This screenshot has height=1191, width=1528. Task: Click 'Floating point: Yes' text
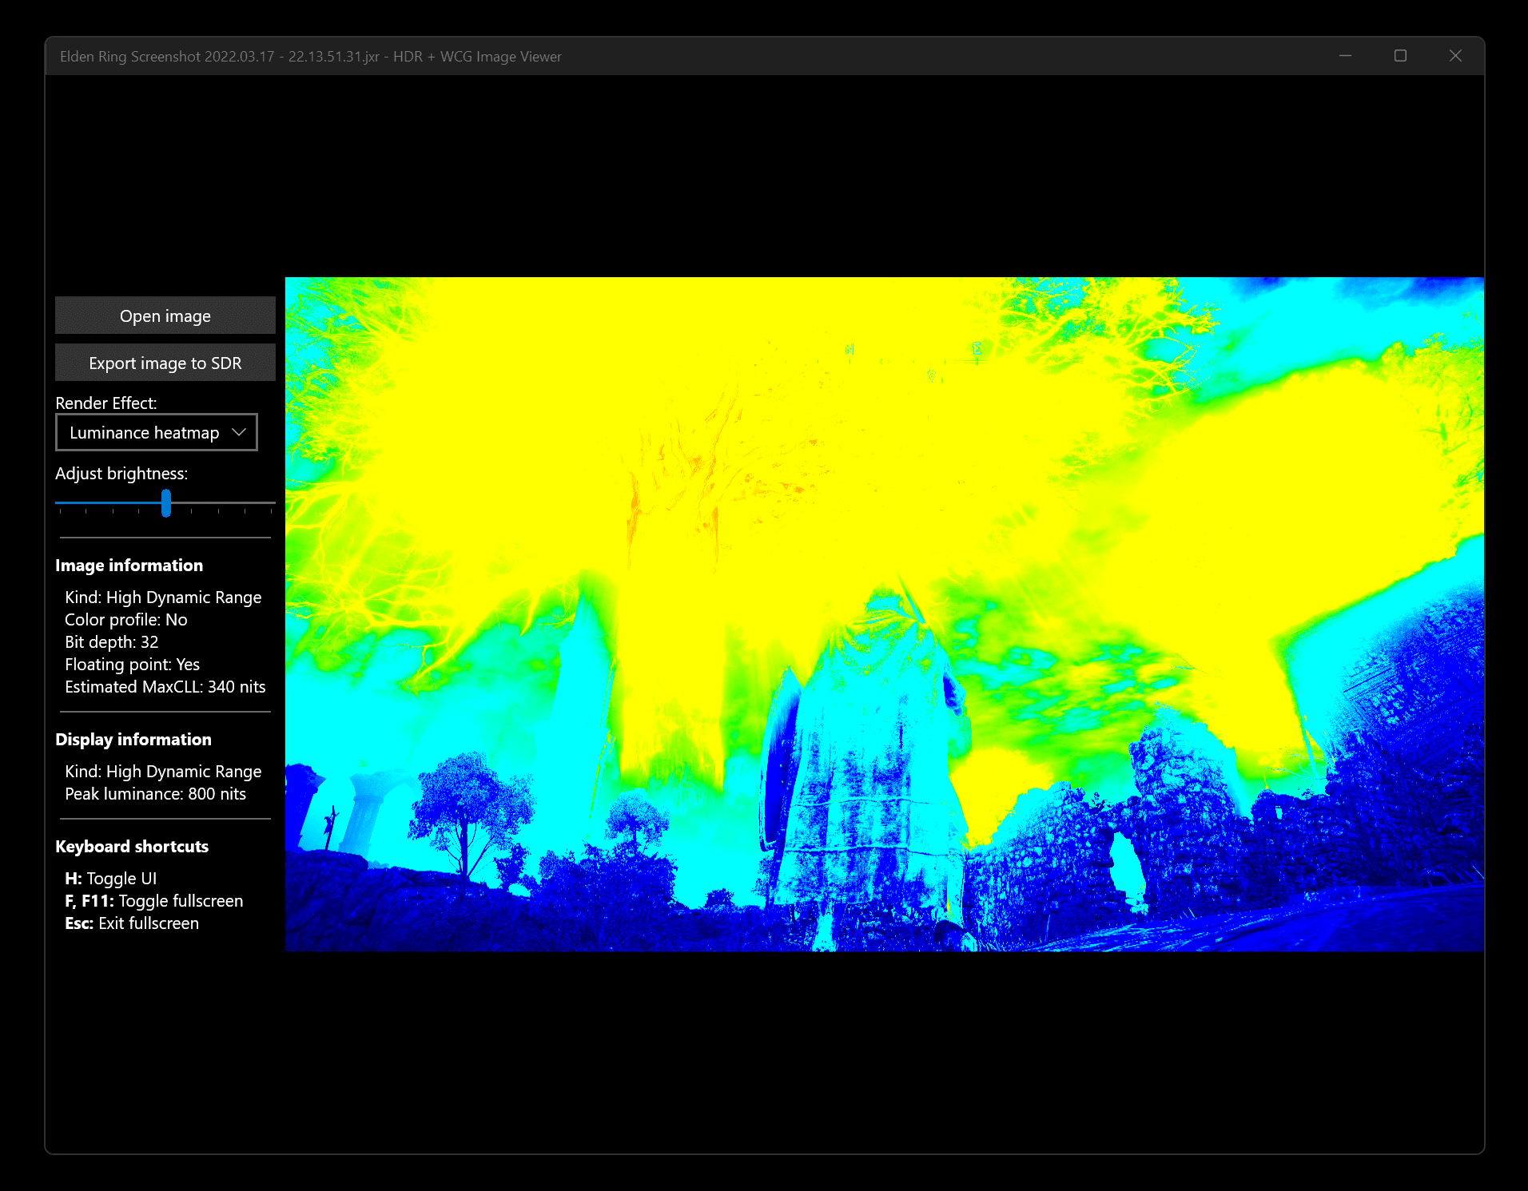pyautogui.click(x=133, y=665)
